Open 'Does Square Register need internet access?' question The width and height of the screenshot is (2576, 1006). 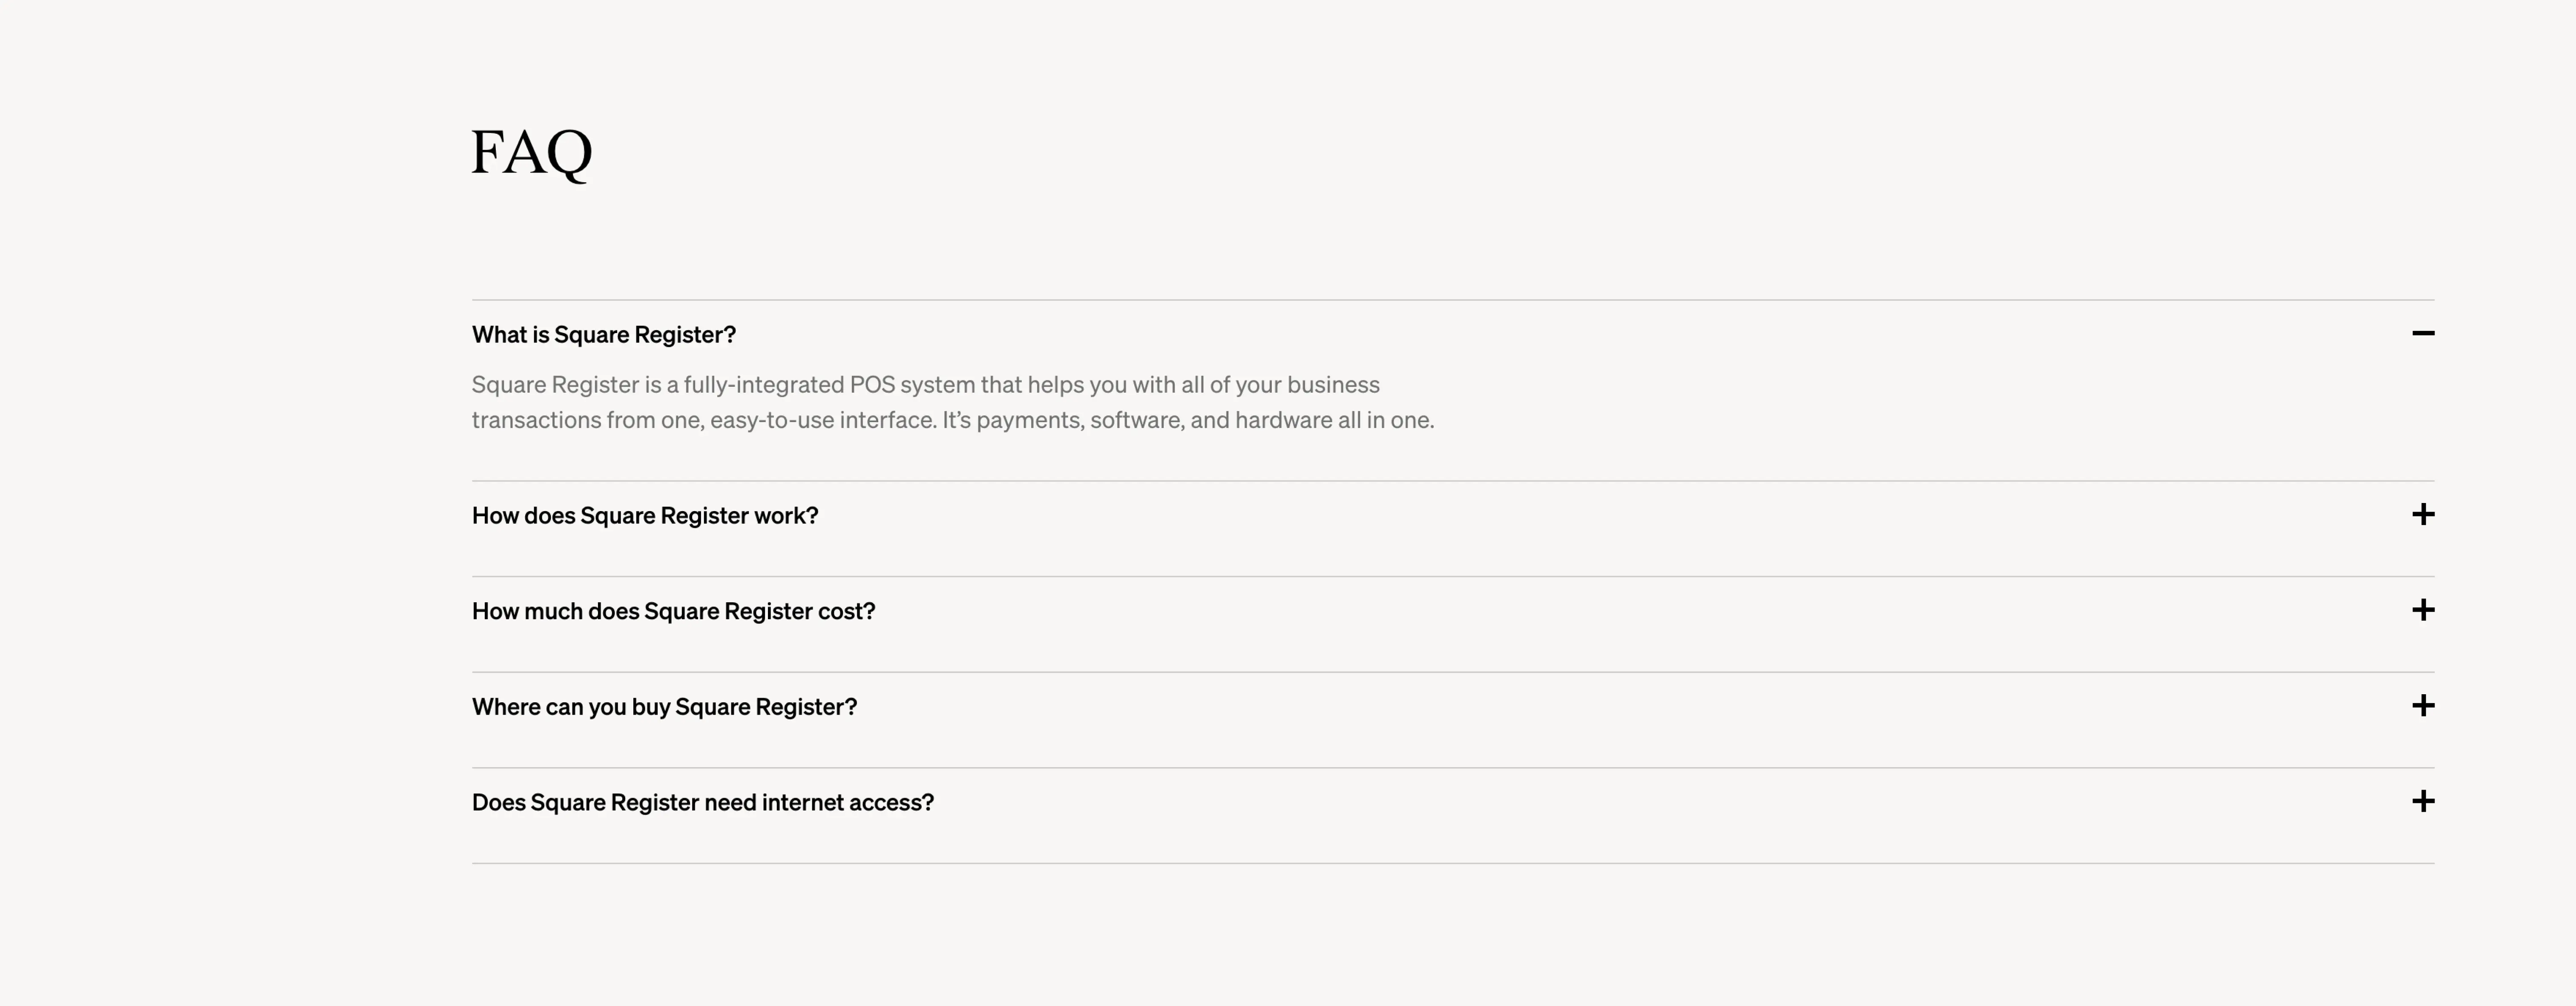pyautogui.click(x=702, y=802)
